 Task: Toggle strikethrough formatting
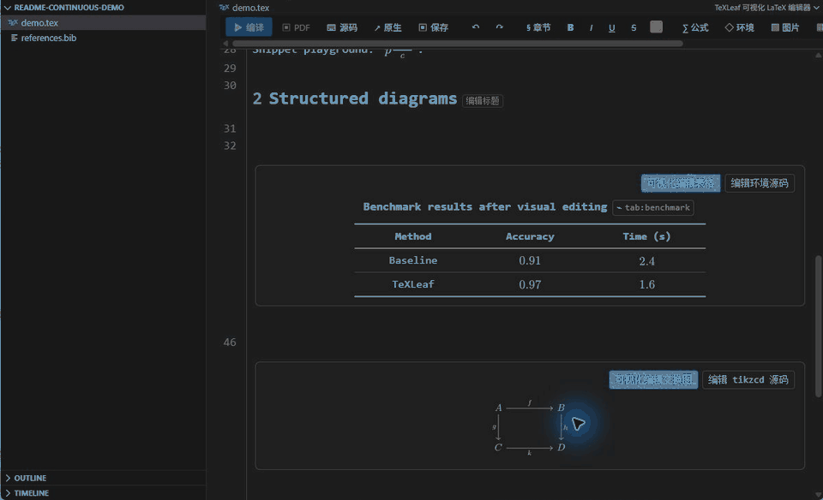click(x=634, y=27)
